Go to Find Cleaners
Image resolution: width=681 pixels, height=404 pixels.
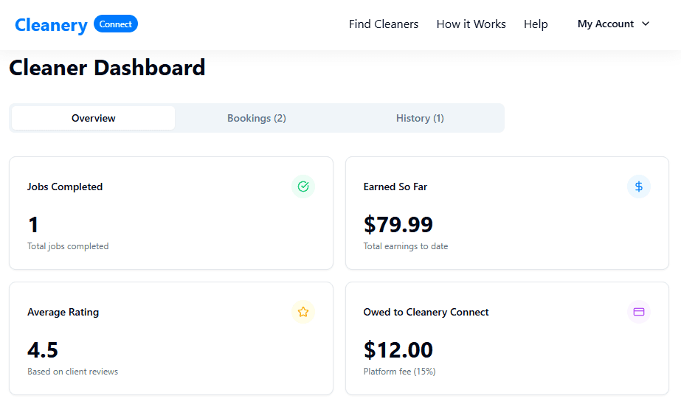(383, 24)
